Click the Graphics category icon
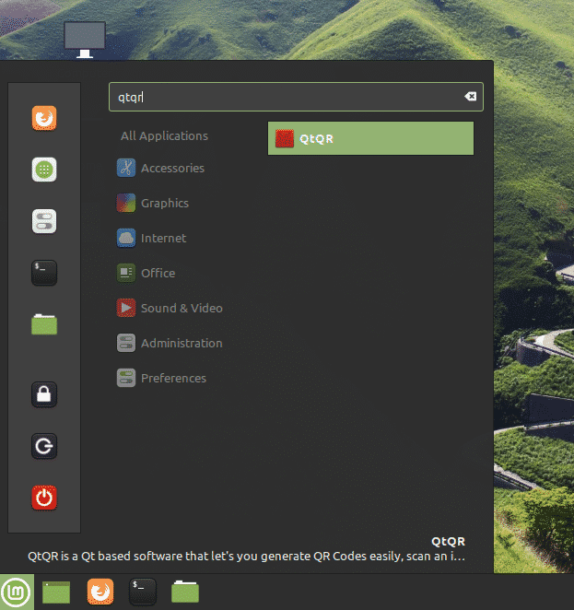The height and width of the screenshot is (610, 574). tap(126, 203)
